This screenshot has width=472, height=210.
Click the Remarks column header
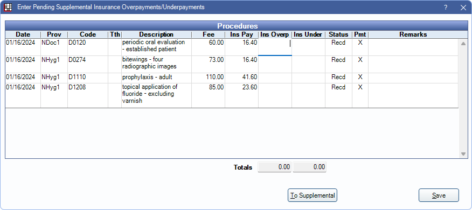[413, 34]
